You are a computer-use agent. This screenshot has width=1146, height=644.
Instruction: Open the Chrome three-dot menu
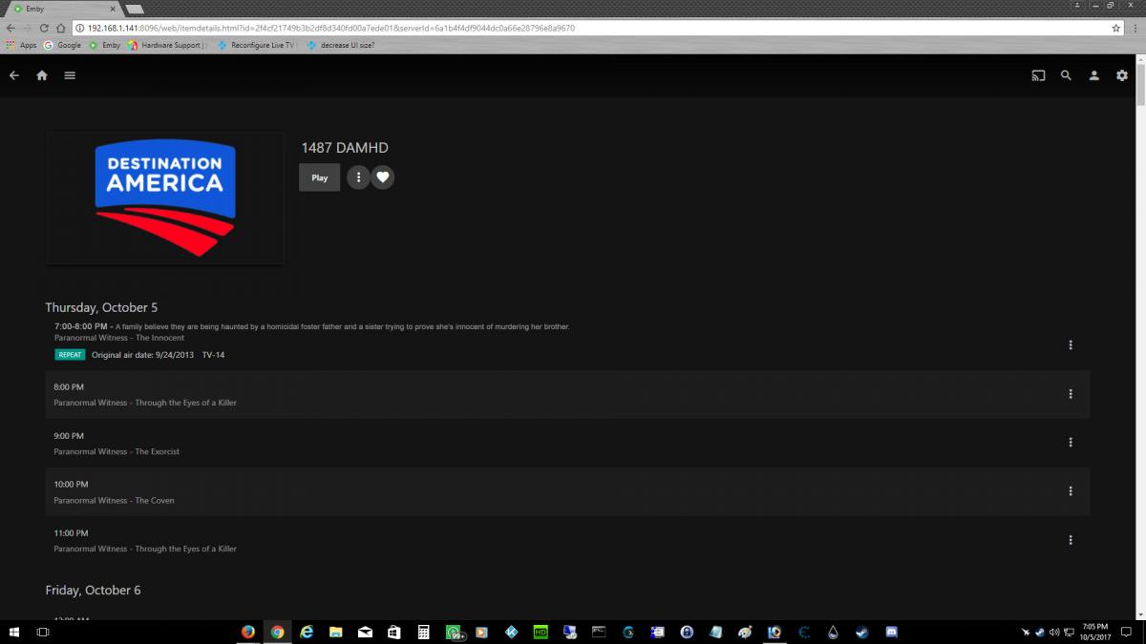(1135, 28)
